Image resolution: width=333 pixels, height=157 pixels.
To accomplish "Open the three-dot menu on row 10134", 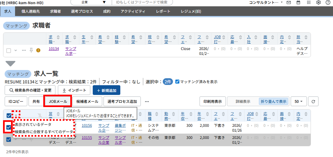I will pyautogui.click(x=24, y=50).
